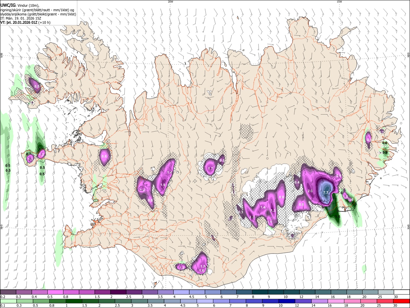Click the lavender snow swatch between 4 and 4.5
Screen dimensions: 410x308
(x=181, y=292)
